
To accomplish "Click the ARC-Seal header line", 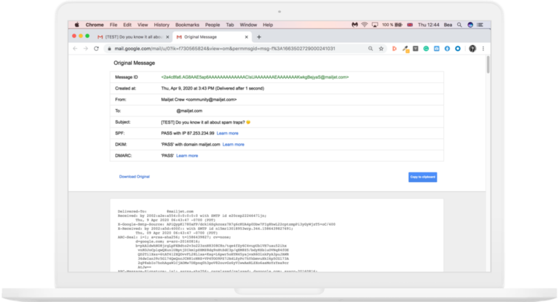I will click(x=175, y=237).
